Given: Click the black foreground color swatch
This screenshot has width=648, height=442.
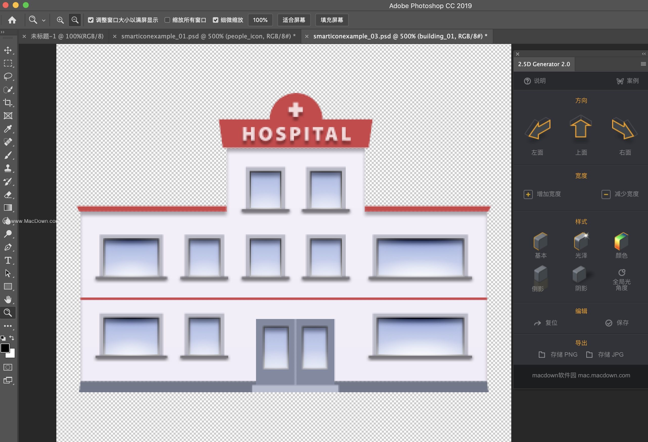Looking at the screenshot, I should coord(5,348).
